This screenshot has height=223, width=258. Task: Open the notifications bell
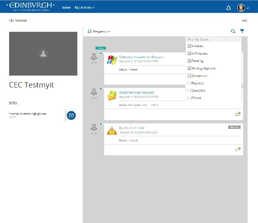pos(229,8)
